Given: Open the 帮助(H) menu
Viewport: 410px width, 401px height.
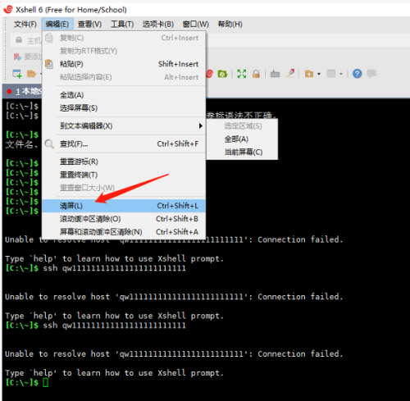Looking at the screenshot, I should (x=230, y=25).
